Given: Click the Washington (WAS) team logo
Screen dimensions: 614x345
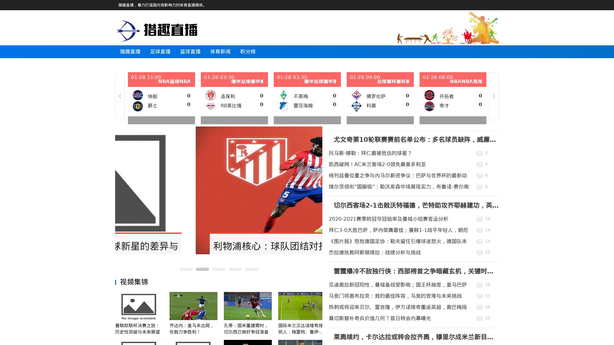Looking at the screenshot, I should pos(429,106).
